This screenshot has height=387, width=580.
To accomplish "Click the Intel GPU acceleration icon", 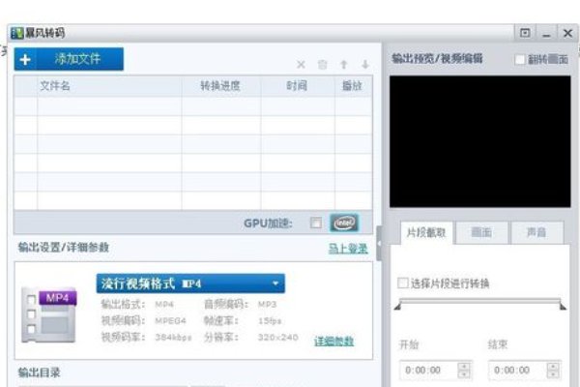I will [x=344, y=223].
